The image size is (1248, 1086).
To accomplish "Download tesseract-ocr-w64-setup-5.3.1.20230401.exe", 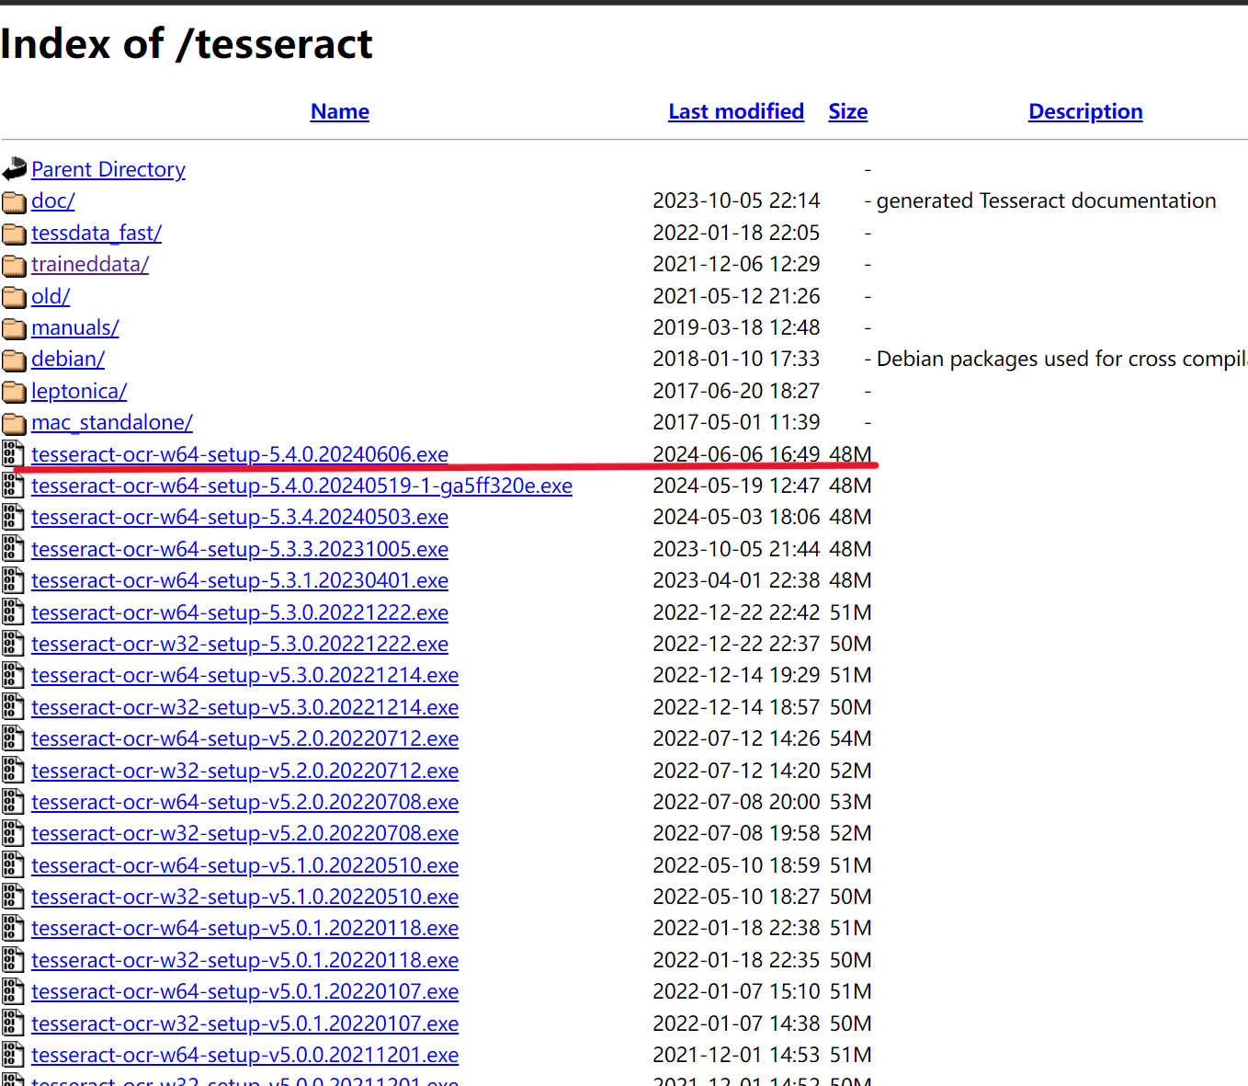I will tap(240, 580).
